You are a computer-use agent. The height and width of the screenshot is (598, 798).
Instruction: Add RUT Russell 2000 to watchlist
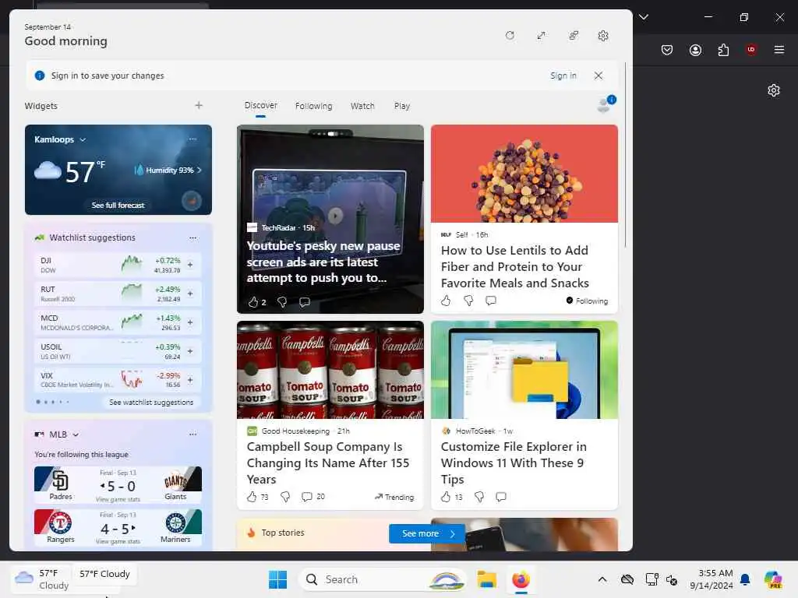[190, 294]
